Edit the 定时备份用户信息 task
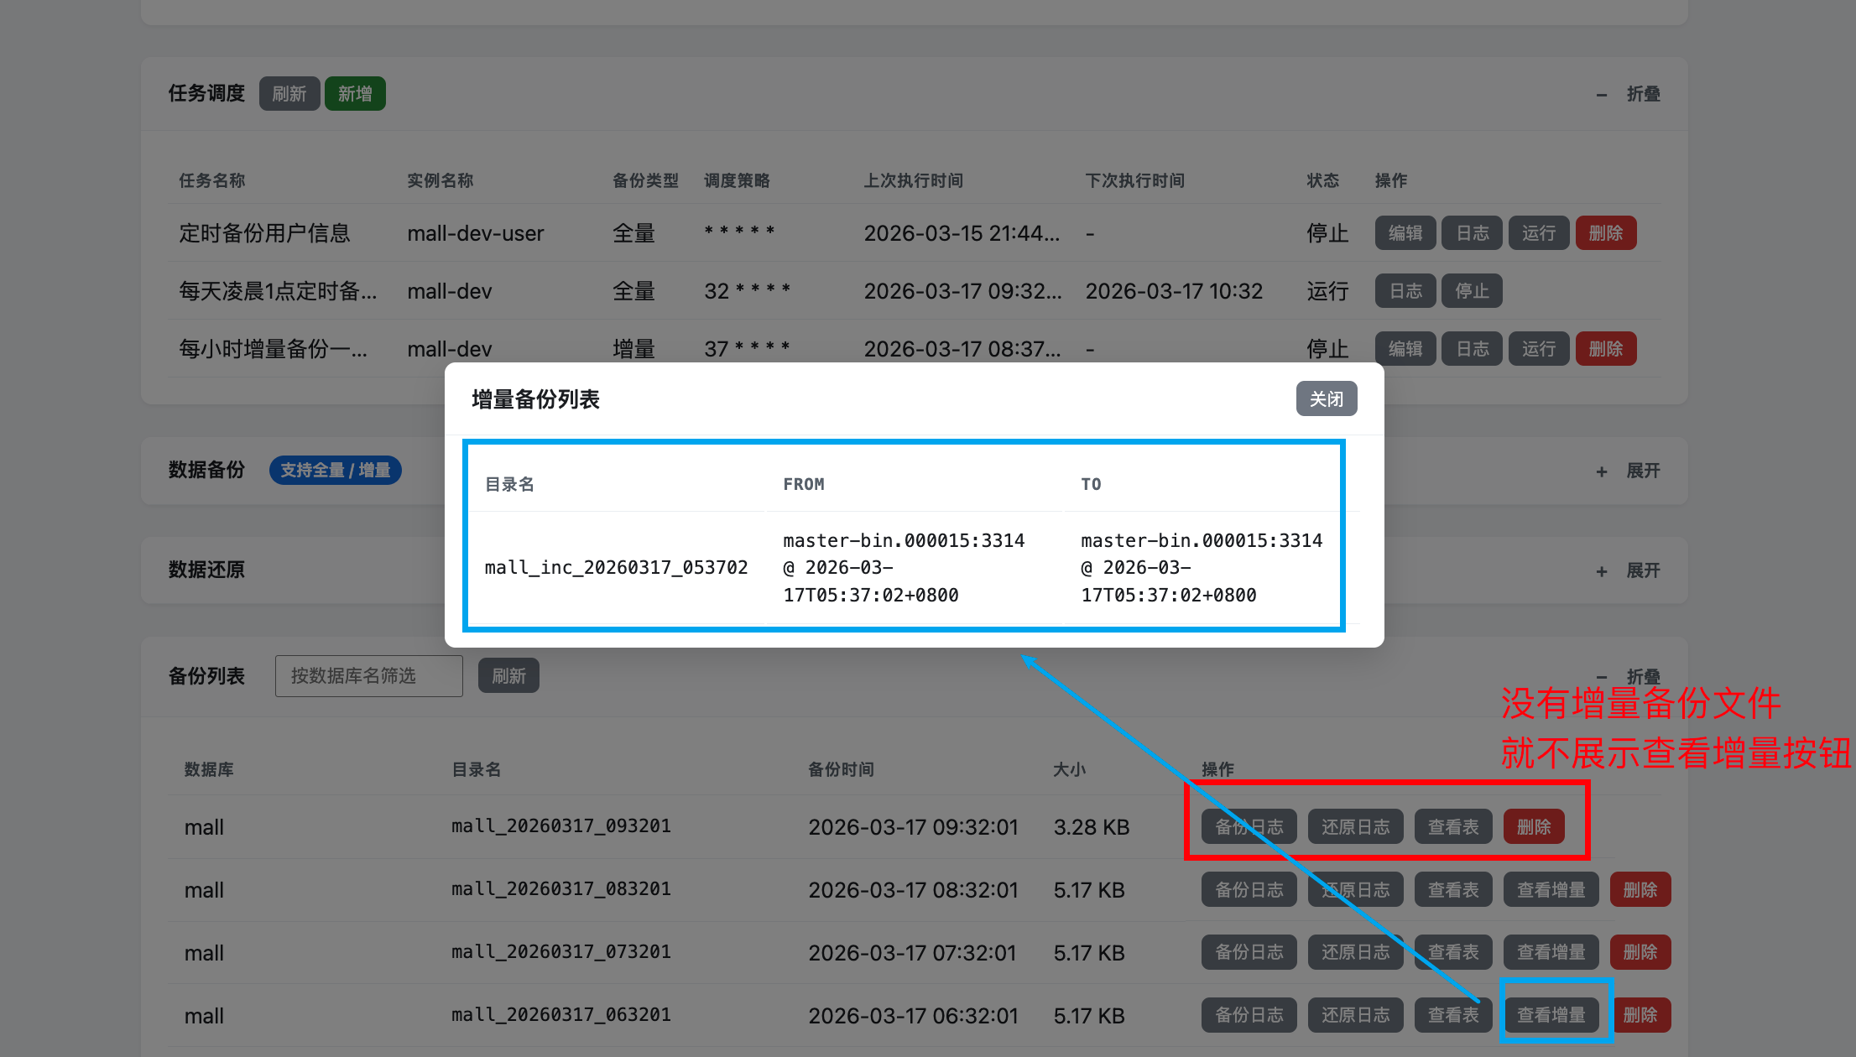Image resolution: width=1856 pixels, height=1057 pixels. point(1405,233)
